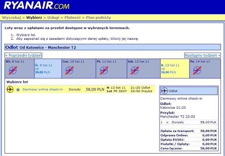225x156 pixels.
Task: Select the N. 13 list date tab
Action: coord(175,68)
